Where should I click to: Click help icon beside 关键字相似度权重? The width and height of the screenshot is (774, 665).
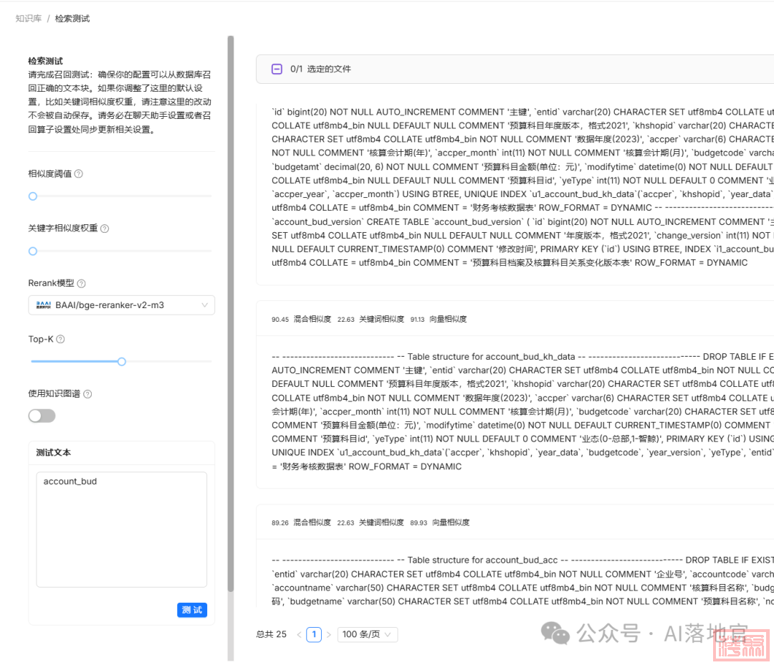pyautogui.click(x=105, y=229)
